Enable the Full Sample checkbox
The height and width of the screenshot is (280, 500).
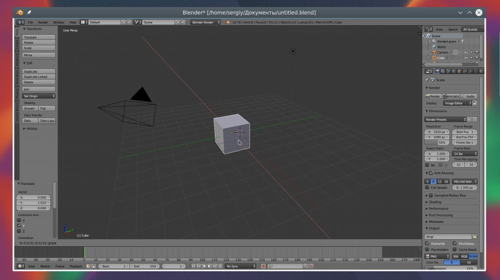(x=427, y=187)
